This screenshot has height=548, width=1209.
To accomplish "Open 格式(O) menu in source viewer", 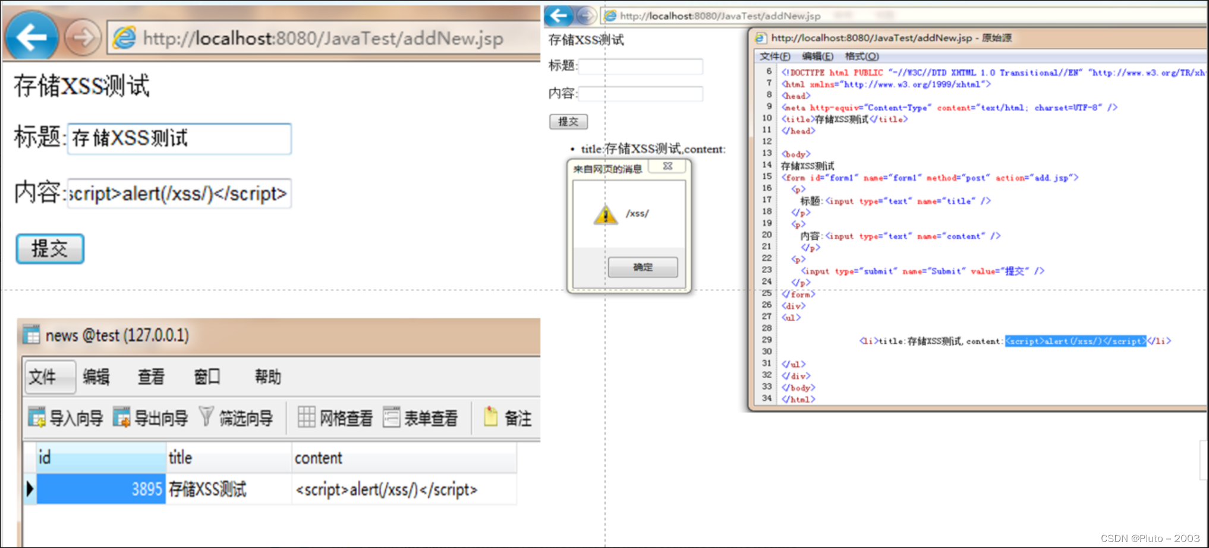I will point(862,56).
